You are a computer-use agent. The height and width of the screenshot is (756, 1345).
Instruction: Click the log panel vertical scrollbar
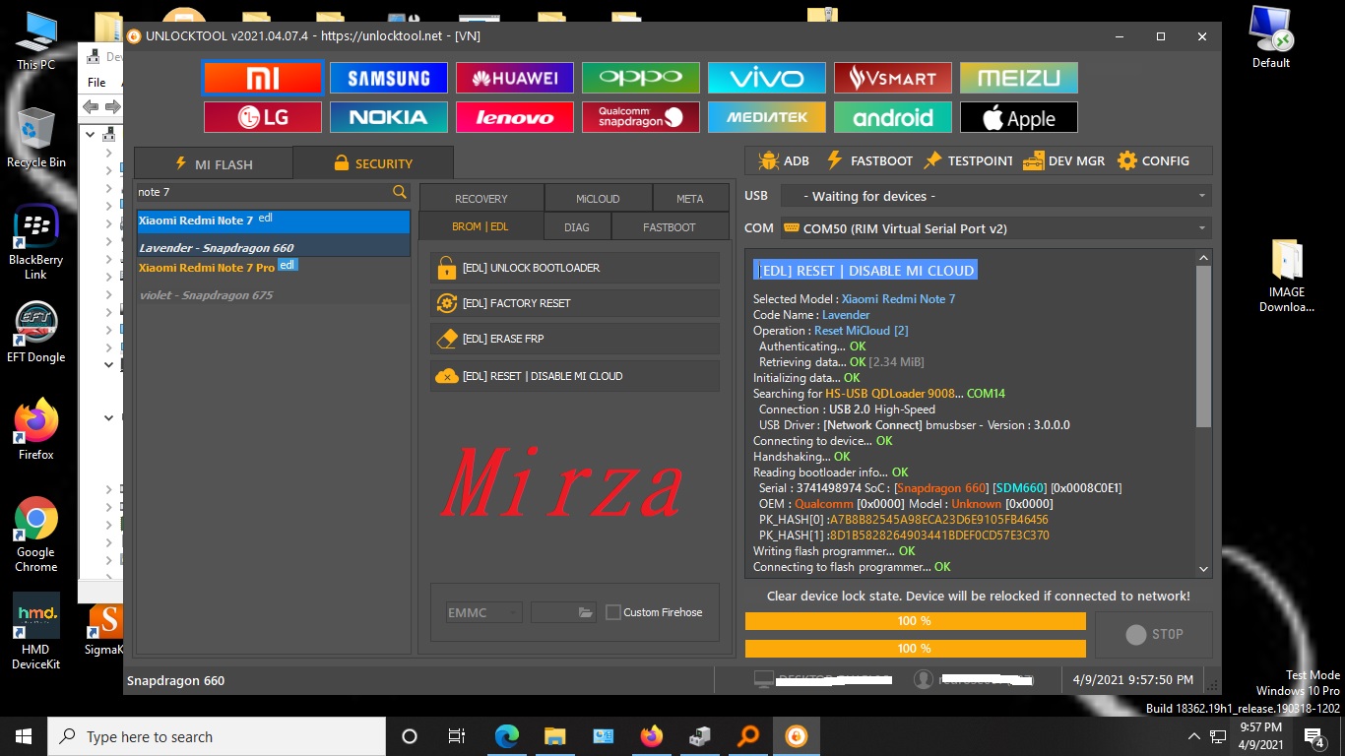[x=1203, y=346]
